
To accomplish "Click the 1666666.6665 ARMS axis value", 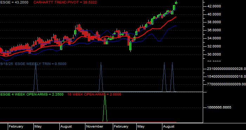I will coord(219,108).
